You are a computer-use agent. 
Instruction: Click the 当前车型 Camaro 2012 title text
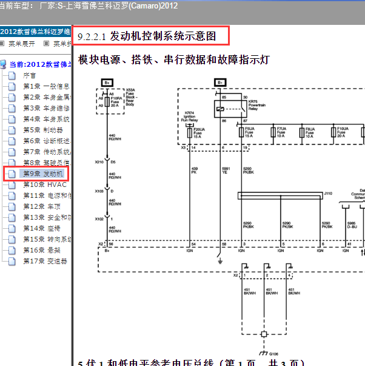pos(89,6)
